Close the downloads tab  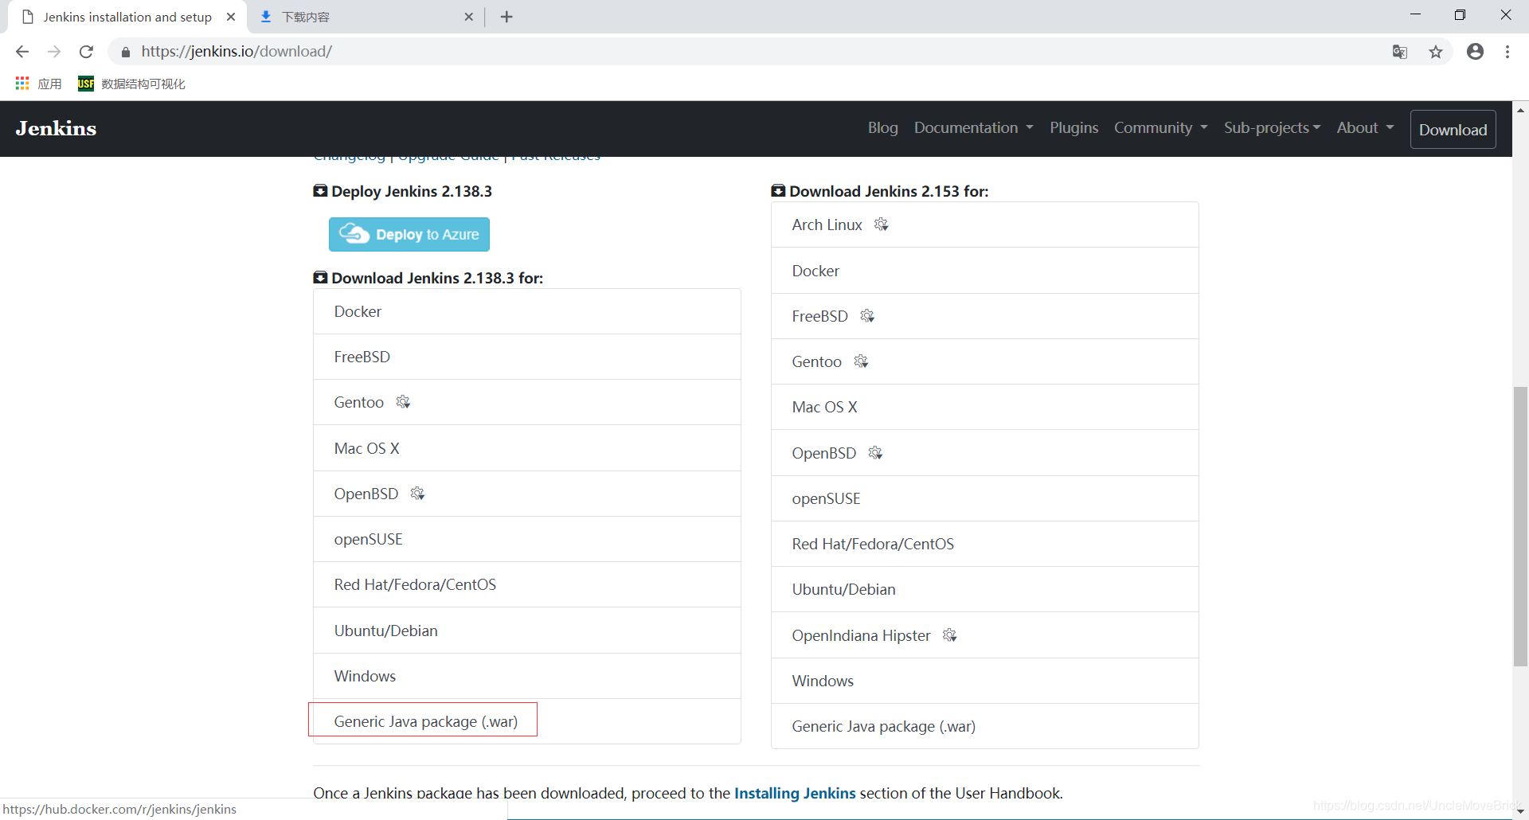(x=468, y=17)
